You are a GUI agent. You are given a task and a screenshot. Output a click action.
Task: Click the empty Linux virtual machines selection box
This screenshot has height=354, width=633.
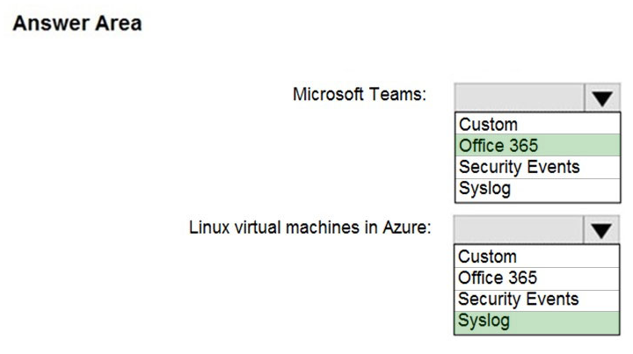click(x=519, y=229)
